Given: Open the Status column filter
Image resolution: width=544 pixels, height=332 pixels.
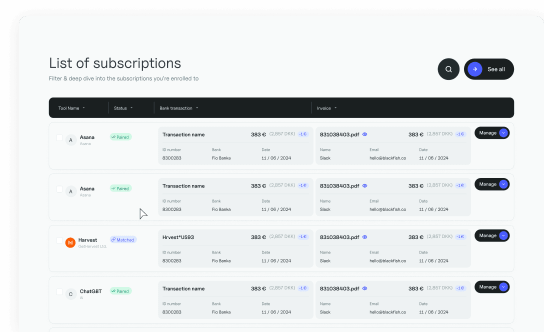Looking at the screenshot, I should pos(123,108).
